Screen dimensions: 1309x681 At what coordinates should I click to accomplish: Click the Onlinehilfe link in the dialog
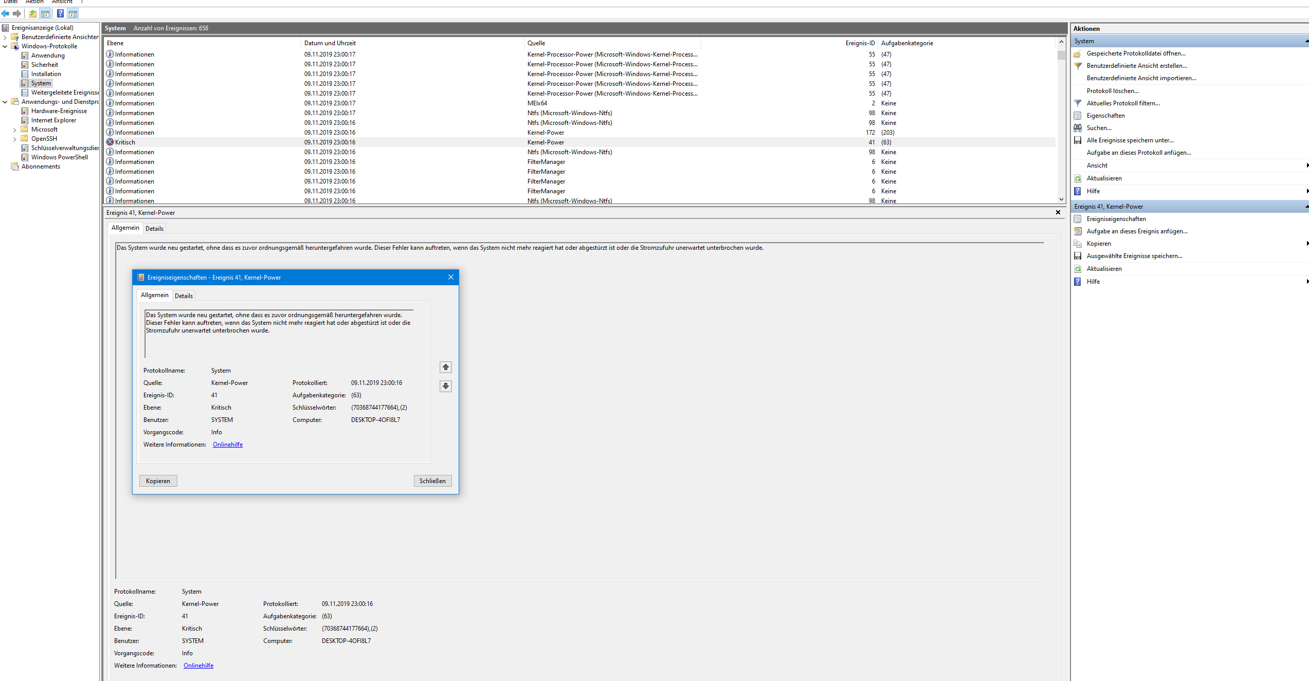[228, 445]
